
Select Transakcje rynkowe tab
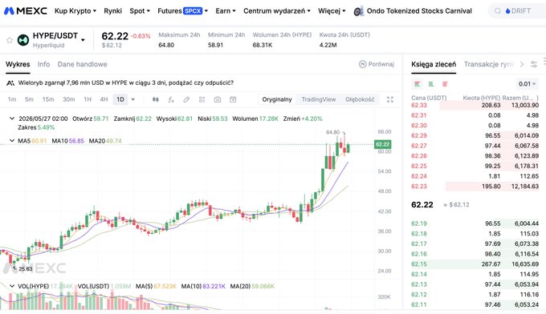click(489, 64)
